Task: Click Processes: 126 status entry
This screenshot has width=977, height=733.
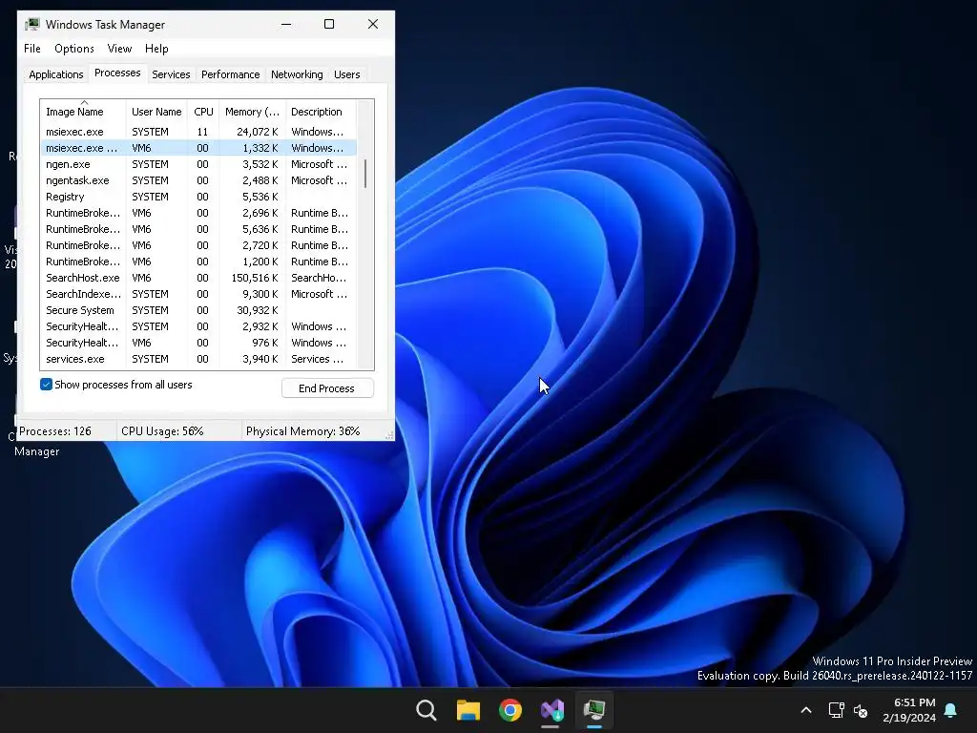Action: (x=55, y=430)
